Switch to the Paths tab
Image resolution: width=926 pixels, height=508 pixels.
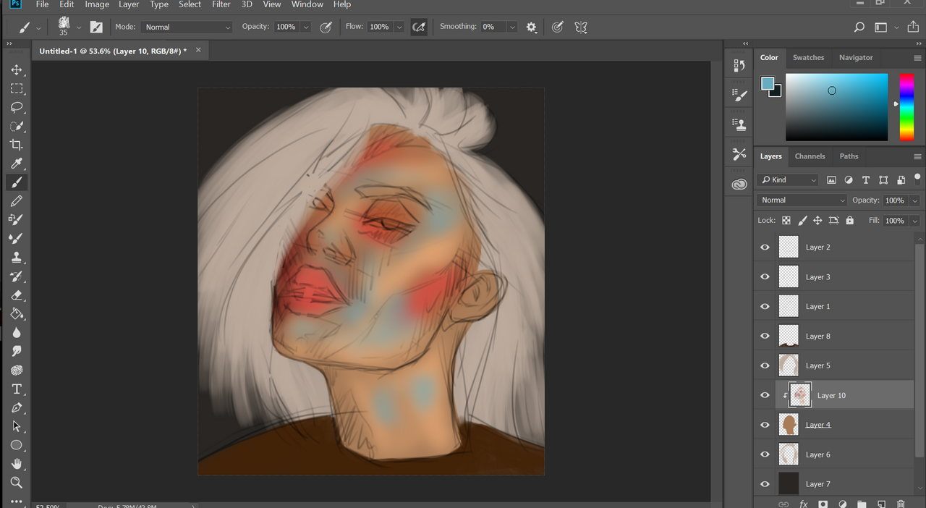point(849,156)
